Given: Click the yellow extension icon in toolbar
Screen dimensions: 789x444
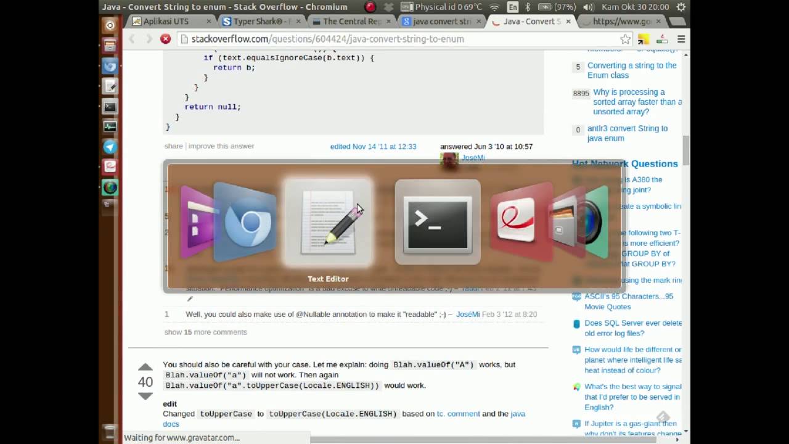Looking at the screenshot, I should click(x=643, y=39).
